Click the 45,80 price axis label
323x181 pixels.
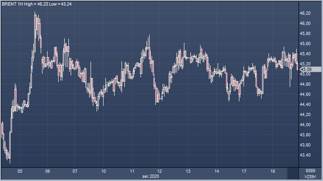305,34
